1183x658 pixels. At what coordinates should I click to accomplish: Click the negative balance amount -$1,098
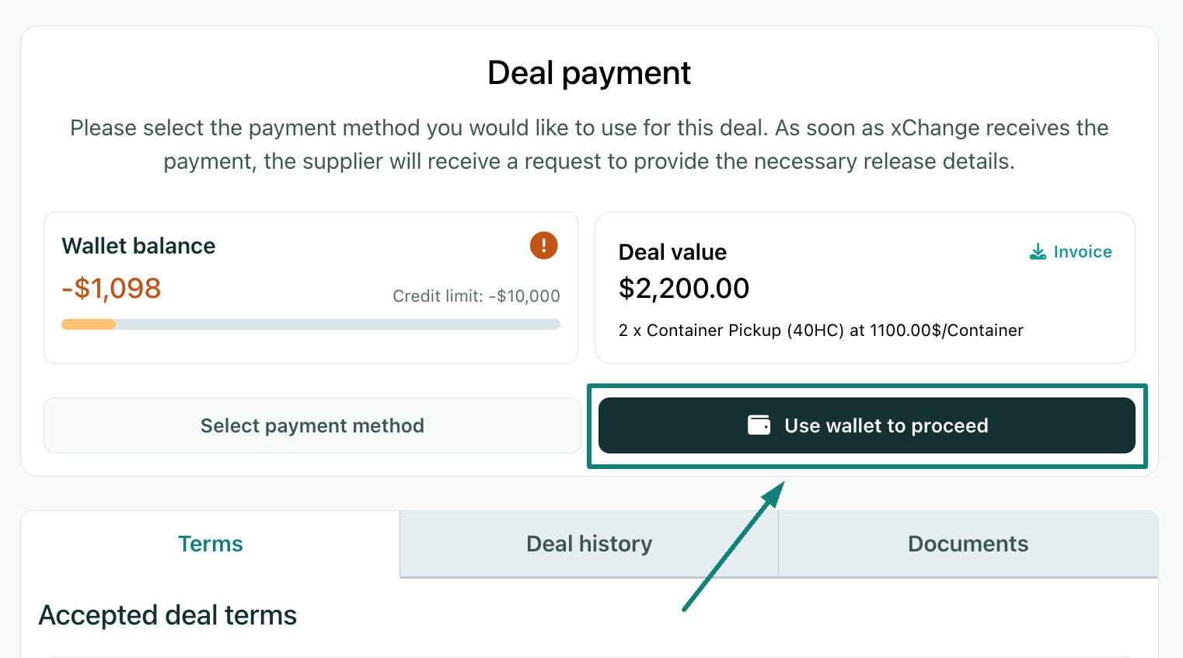coord(110,288)
